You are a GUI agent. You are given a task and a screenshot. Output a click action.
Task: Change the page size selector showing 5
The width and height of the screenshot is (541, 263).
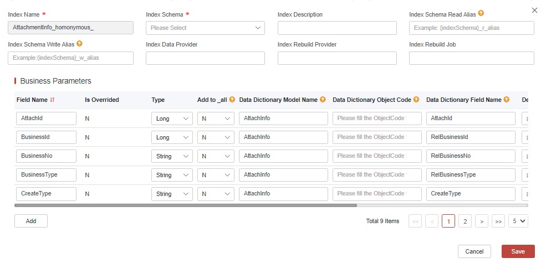(519, 221)
